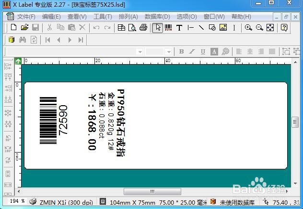This screenshot has width=303, height=209.
Task: Align text right
Action: [x=261, y=52]
